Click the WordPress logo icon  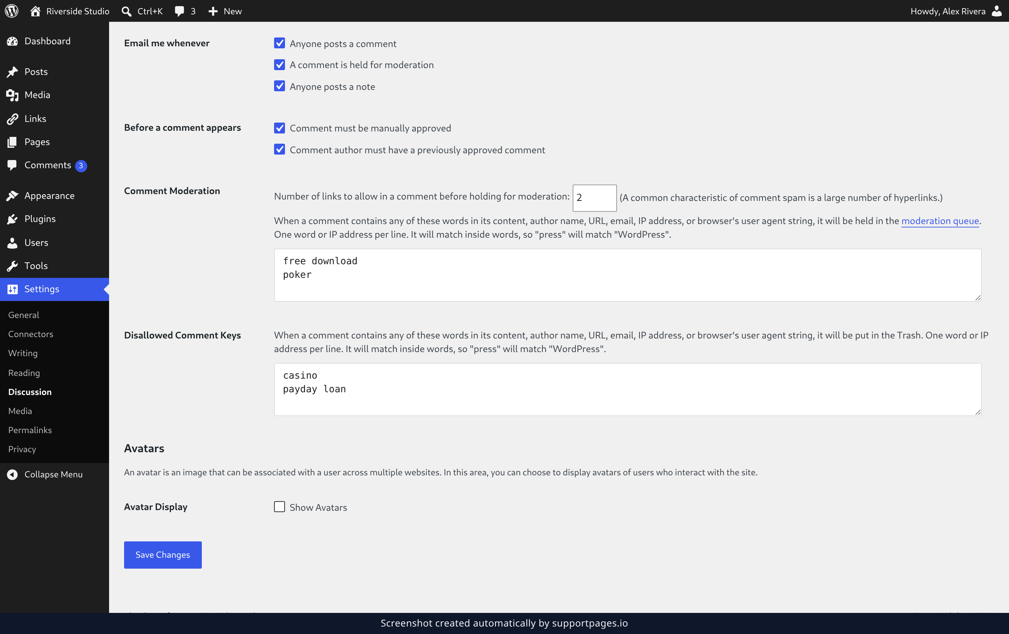tap(12, 11)
